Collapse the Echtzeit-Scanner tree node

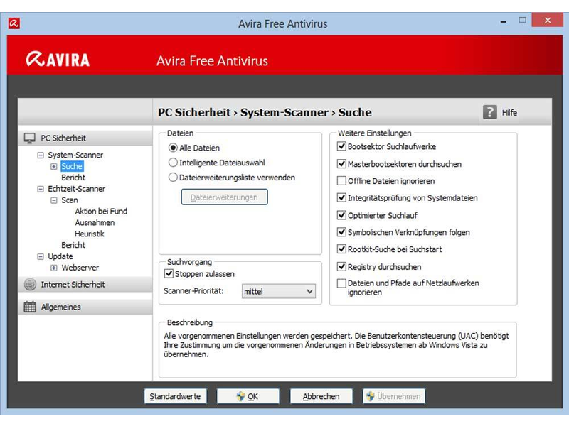(x=41, y=189)
